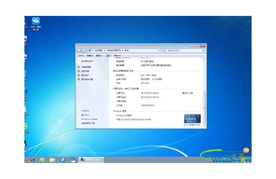Open Advanced system settings link
276x179 pixels.
click(87, 79)
